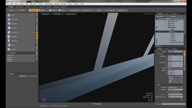
Task: Open the Animate menu
Action: click(57, 4)
